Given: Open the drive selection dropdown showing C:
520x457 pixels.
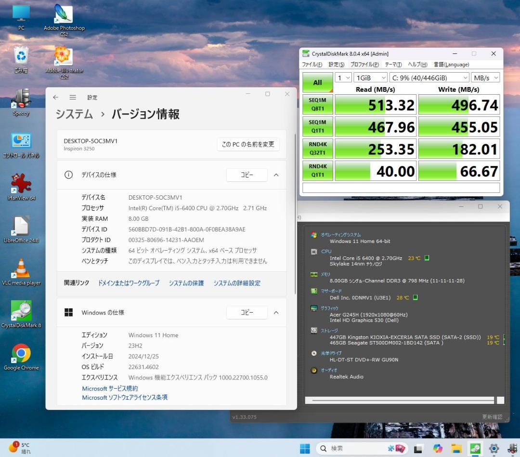Looking at the screenshot, I should click(x=428, y=77).
